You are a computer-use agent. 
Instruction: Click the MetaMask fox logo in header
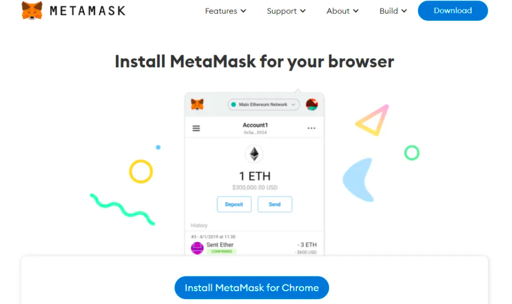click(x=32, y=11)
